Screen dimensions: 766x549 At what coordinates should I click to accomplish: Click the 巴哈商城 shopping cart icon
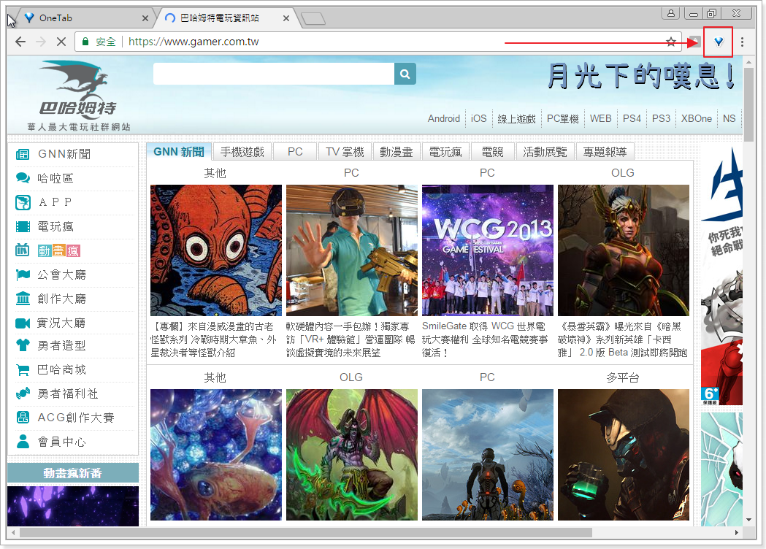(x=23, y=369)
